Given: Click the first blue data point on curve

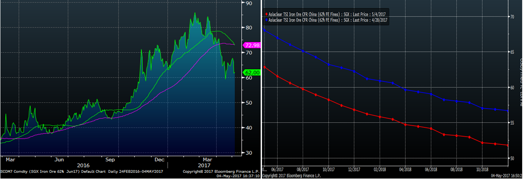Looking at the screenshot, I should point(264,30).
